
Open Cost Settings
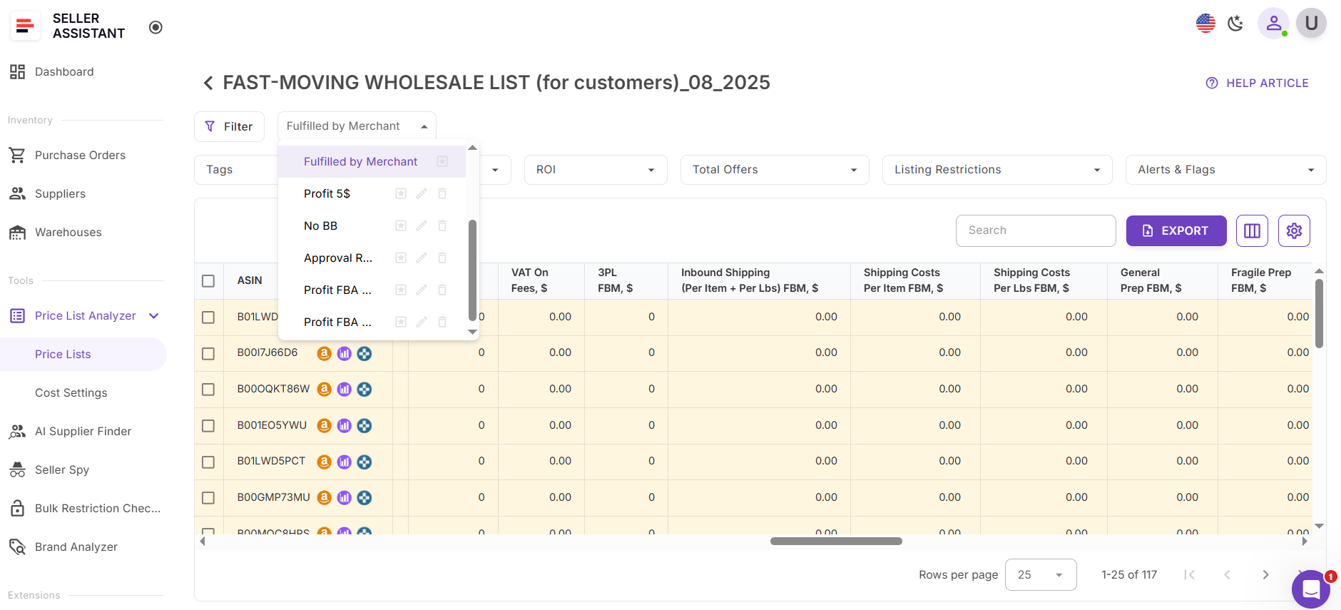coord(71,392)
